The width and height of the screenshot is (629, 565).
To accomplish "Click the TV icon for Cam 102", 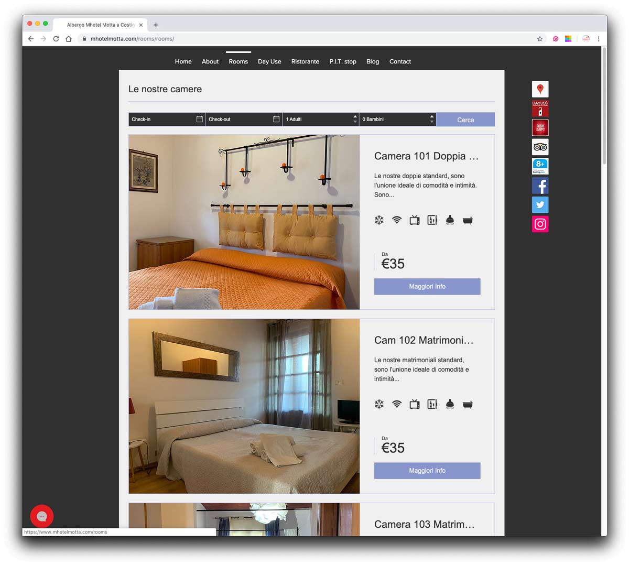I will (415, 404).
